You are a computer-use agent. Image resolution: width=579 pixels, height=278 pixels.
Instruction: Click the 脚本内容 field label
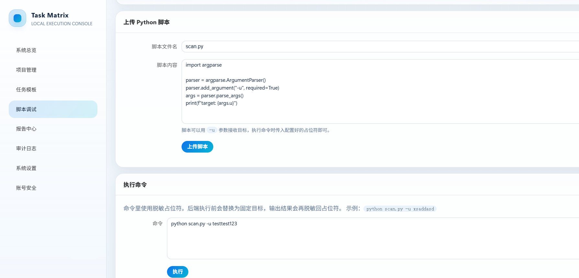pos(167,65)
